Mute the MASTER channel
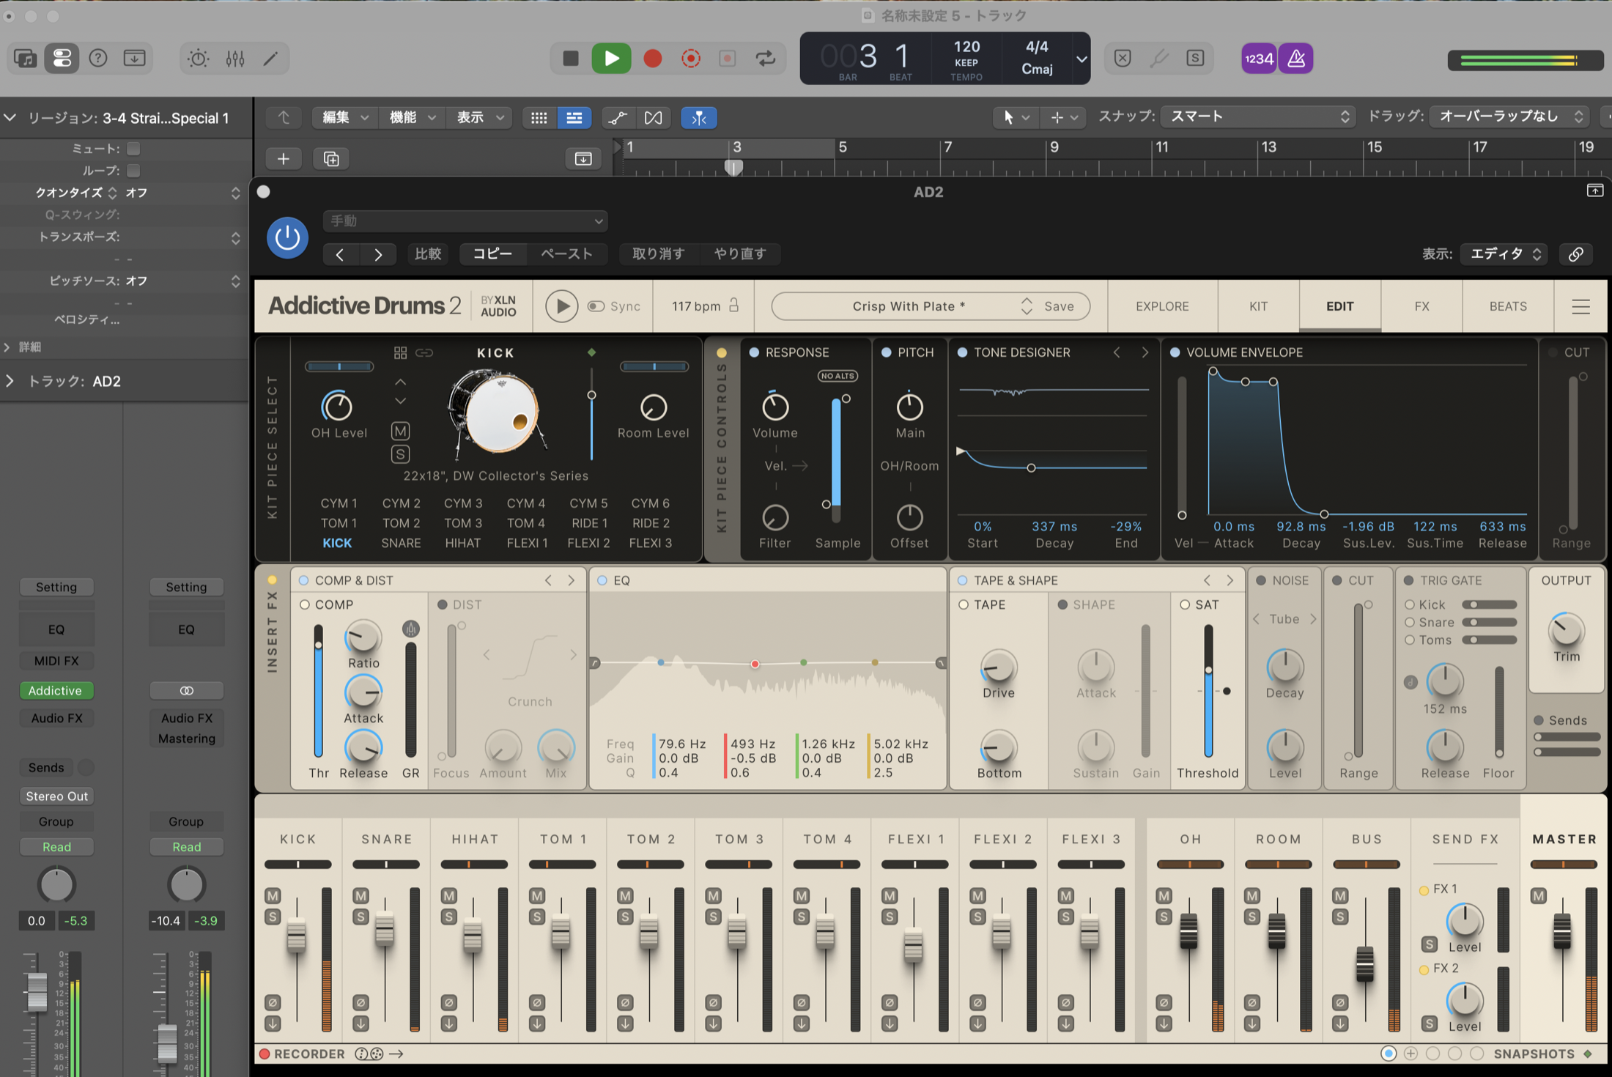The width and height of the screenshot is (1612, 1077). coord(1538,895)
